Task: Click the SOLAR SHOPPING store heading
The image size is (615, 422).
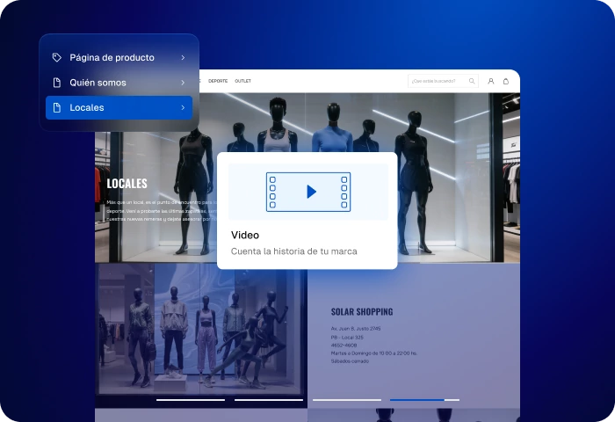Action: click(x=361, y=311)
